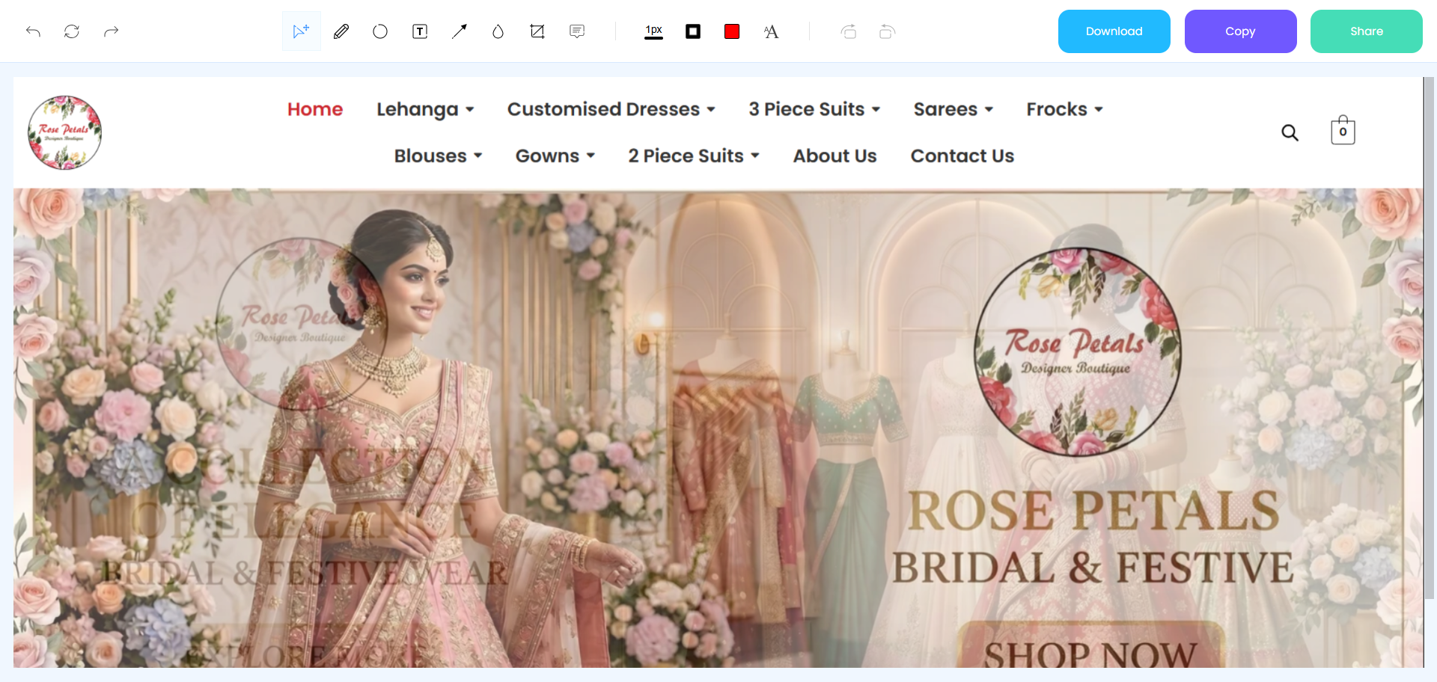Click the purple Copy button
Screen dimensions: 1437x682
click(x=1240, y=31)
